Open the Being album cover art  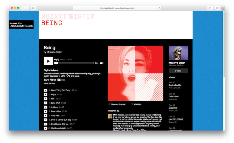[x=135, y=73]
